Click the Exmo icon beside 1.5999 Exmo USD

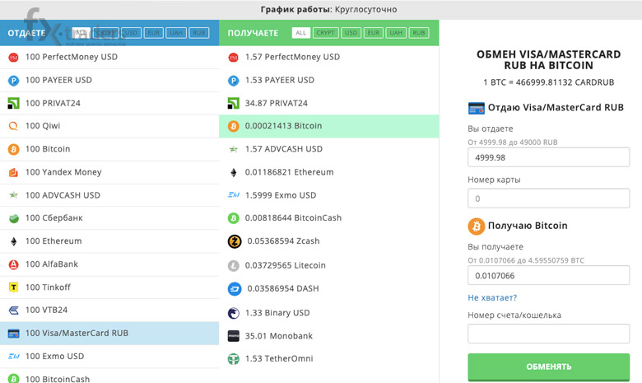[x=234, y=195]
